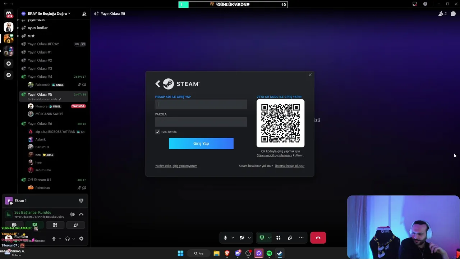Viewport: 460px width, 259px height.
Task: Open the Discover servers compass icon
Action: tap(9, 75)
